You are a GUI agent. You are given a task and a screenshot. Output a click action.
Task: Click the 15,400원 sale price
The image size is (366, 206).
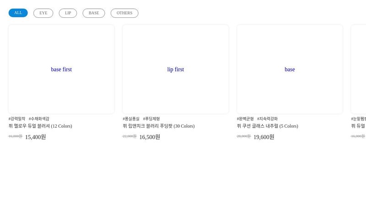tap(35, 137)
